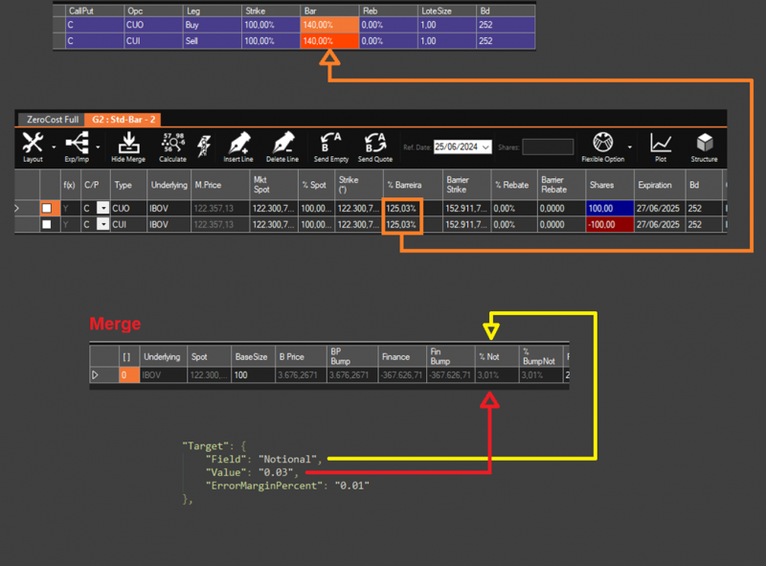766x566 pixels.
Task: Click the Hide Merge button icon
Action: 127,144
